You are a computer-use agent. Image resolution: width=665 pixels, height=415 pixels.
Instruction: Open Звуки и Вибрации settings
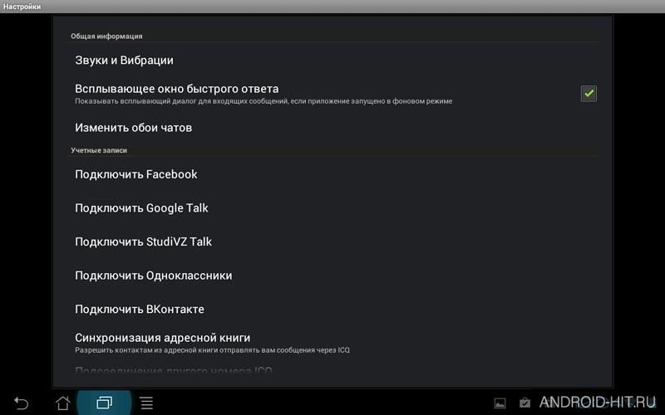332,60
